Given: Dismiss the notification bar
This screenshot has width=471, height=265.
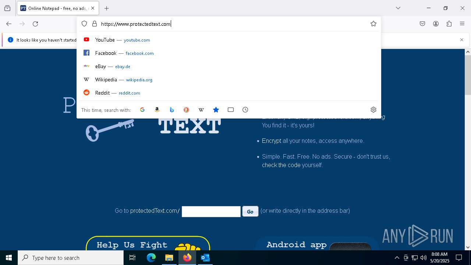Looking at the screenshot, I should (x=462, y=40).
